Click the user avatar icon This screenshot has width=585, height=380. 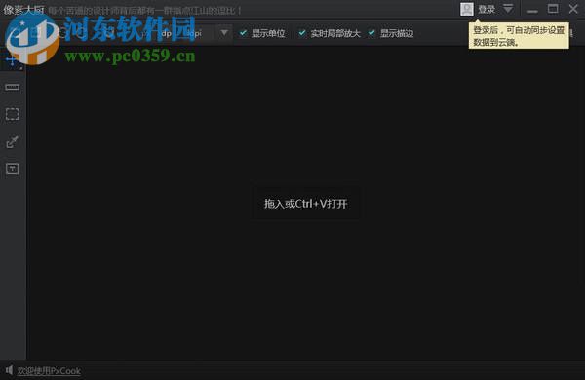tap(466, 9)
